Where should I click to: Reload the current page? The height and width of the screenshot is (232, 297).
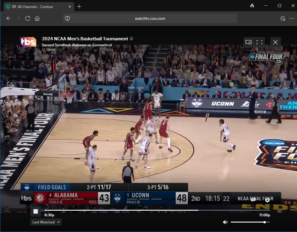(28, 18)
